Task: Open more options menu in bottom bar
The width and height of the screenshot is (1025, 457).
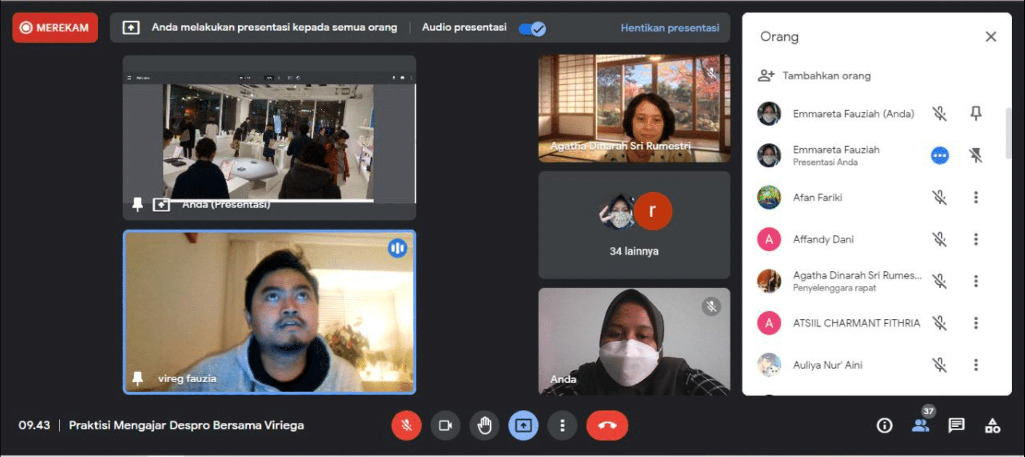Action: coord(562,425)
